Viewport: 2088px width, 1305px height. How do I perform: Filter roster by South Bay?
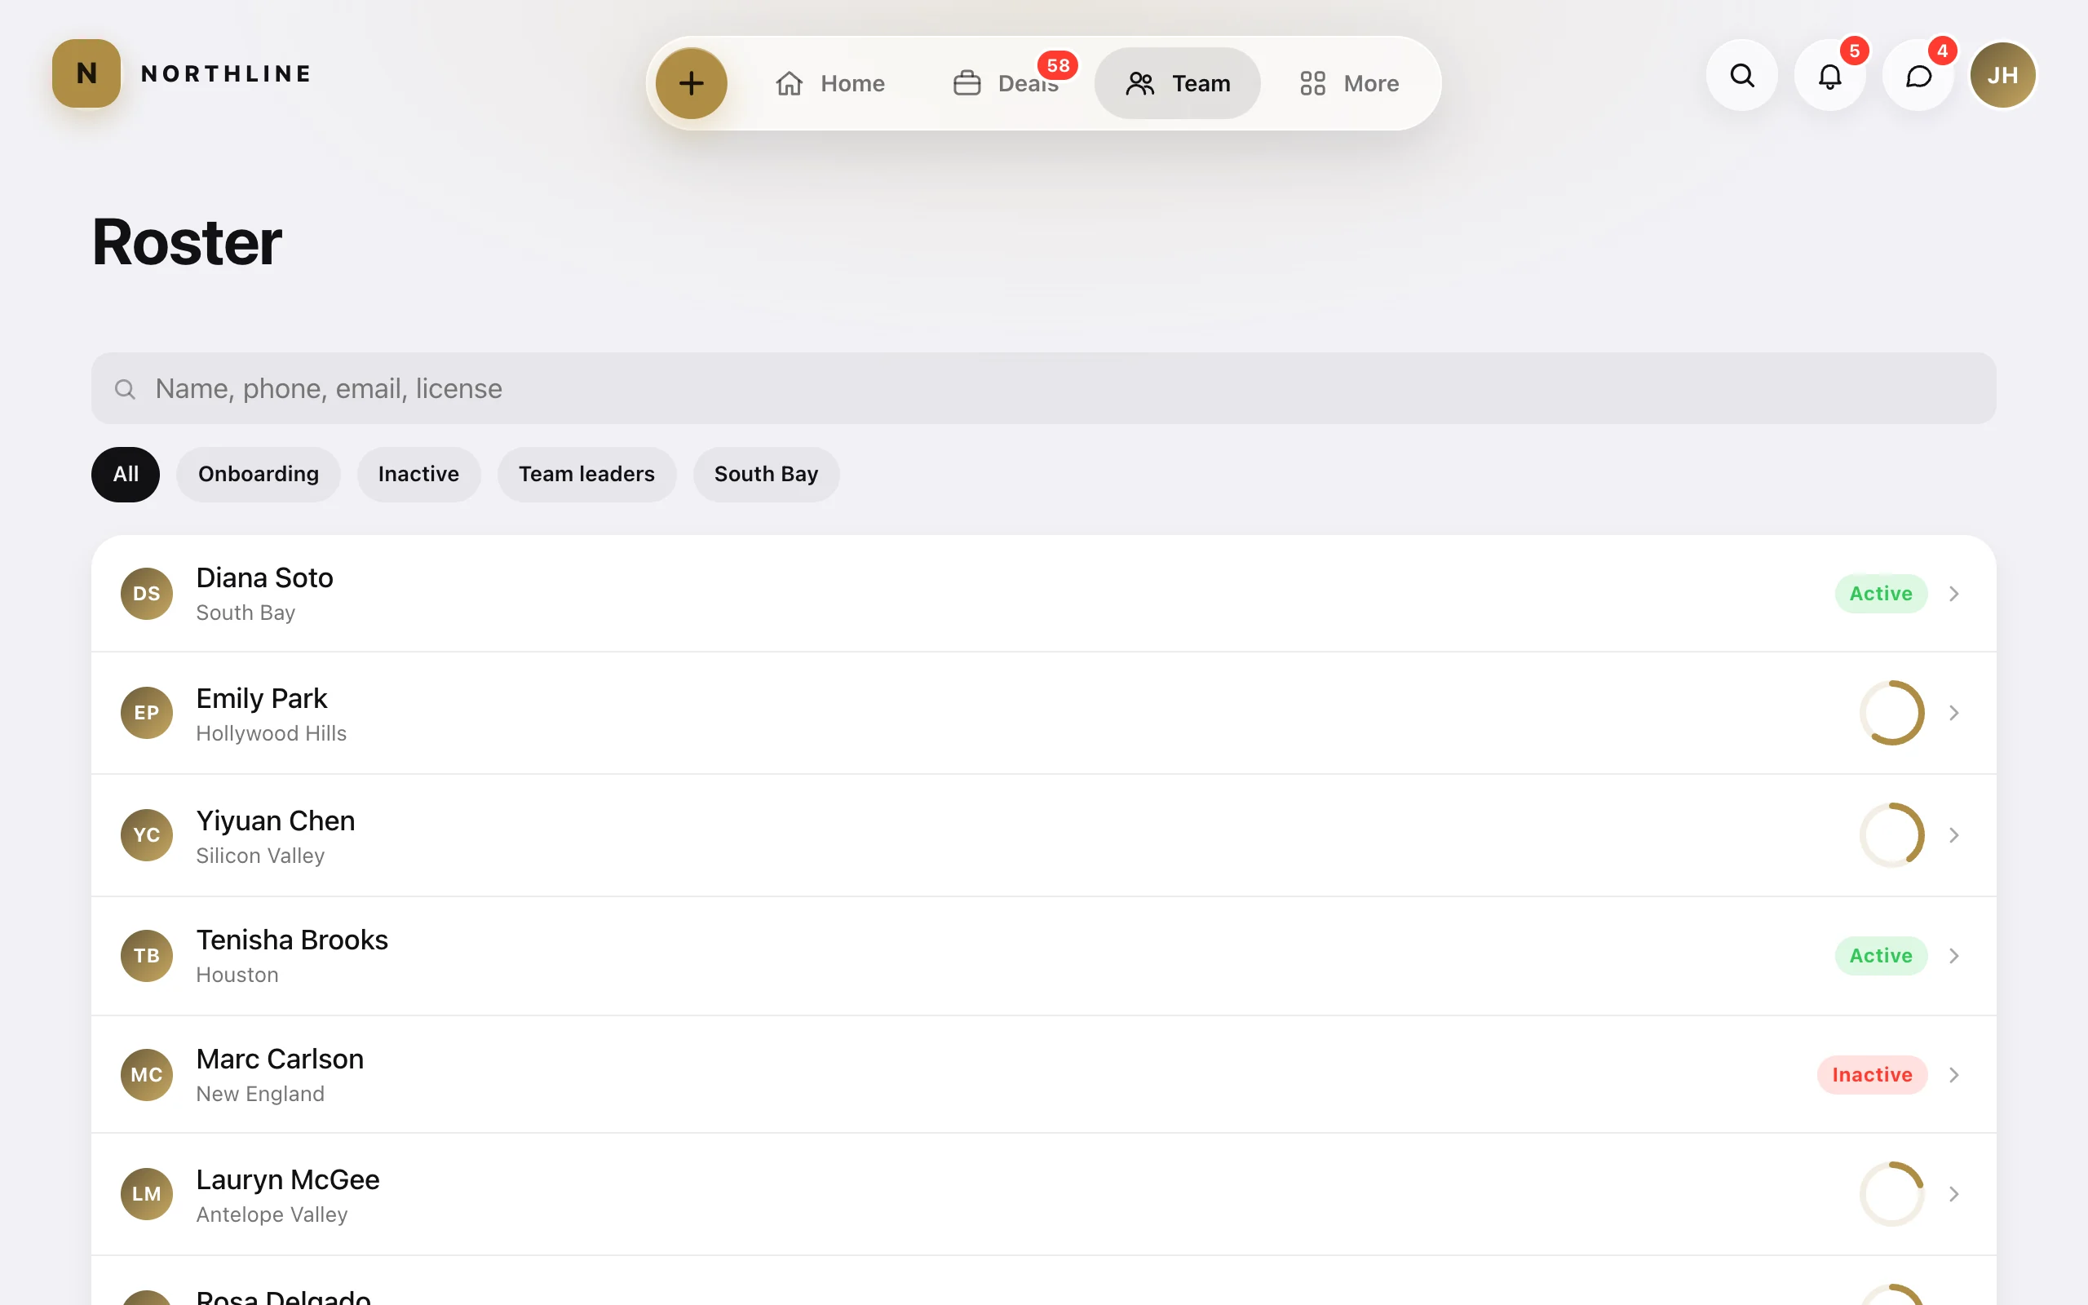766,474
